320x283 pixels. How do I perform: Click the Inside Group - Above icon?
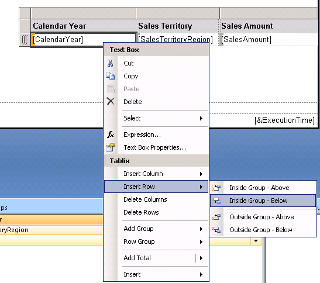pyautogui.click(x=216, y=188)
